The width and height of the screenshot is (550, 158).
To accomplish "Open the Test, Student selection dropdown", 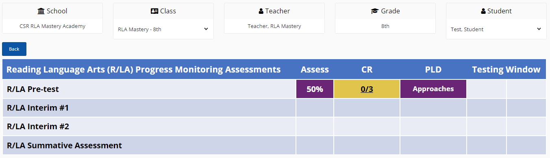I will click(x=496, y=29).
